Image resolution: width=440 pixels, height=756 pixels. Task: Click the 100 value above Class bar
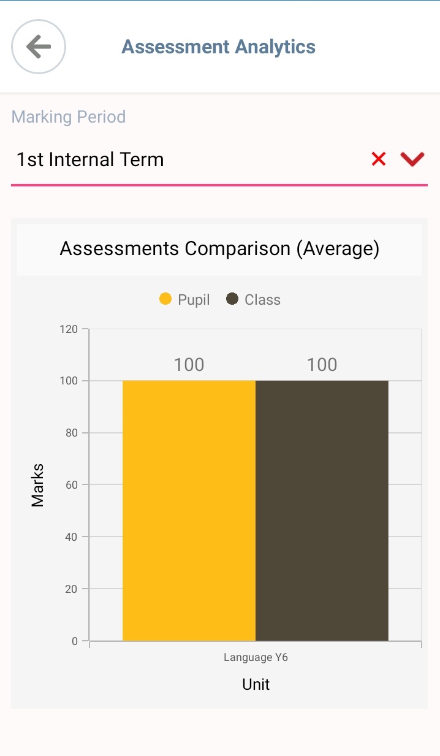[x=322, y=365]
